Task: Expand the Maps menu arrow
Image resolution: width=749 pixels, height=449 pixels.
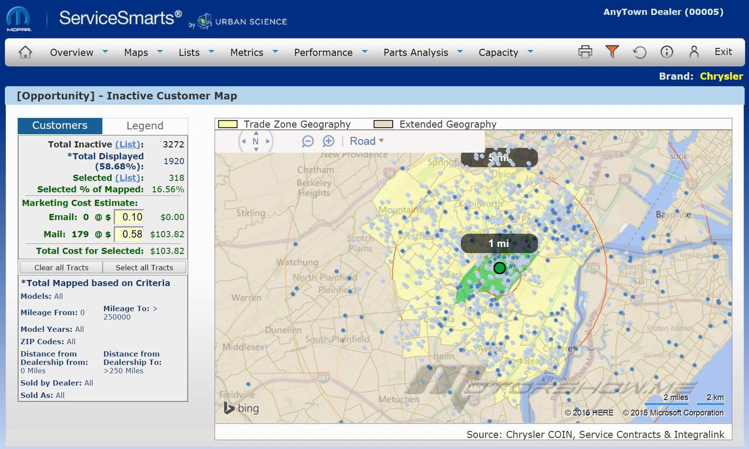Action: 160,51
